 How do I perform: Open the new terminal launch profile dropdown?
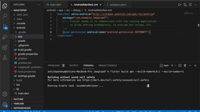(175, 66)
